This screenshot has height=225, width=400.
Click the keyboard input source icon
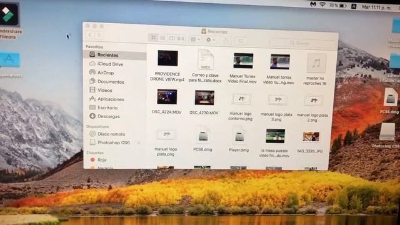tap(354, 6)
